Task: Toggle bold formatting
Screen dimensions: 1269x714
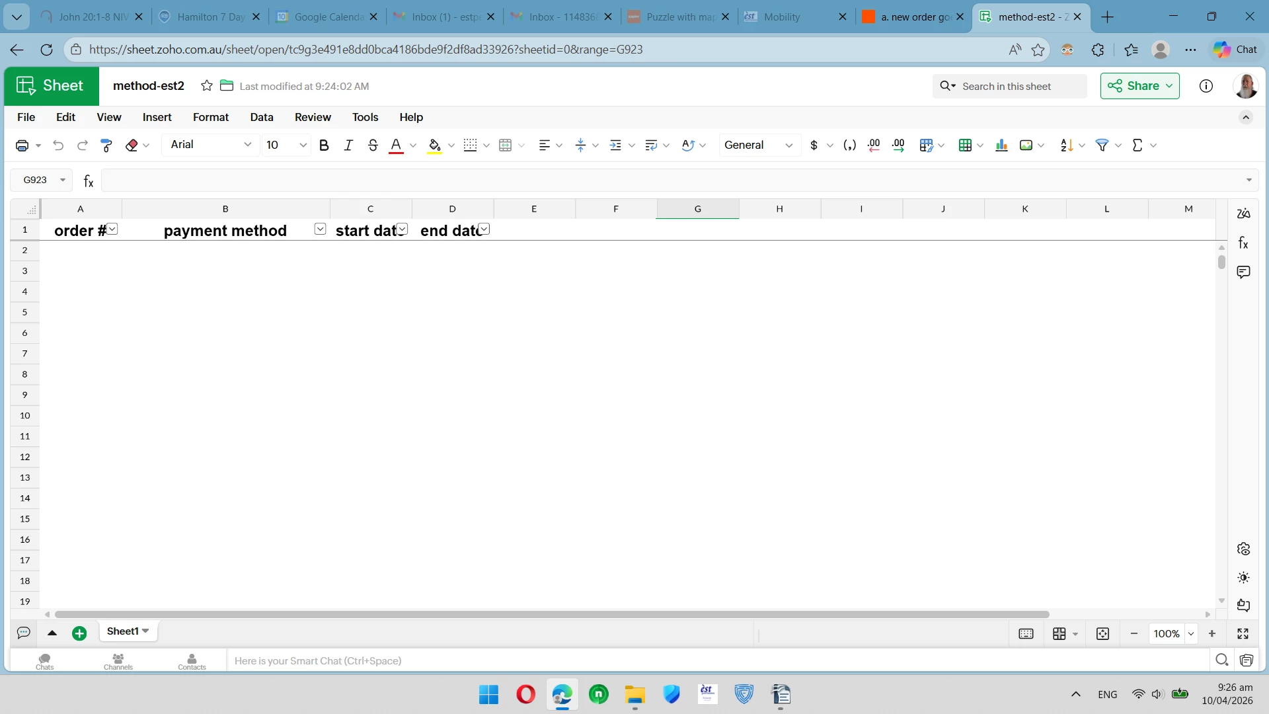Action: [x=324, y=145]
